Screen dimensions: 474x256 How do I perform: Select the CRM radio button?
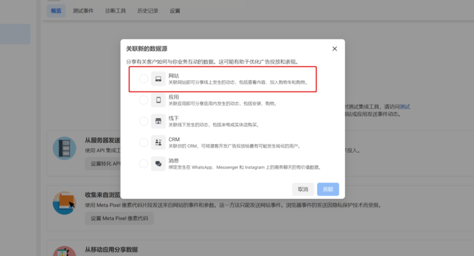[143, 142]
